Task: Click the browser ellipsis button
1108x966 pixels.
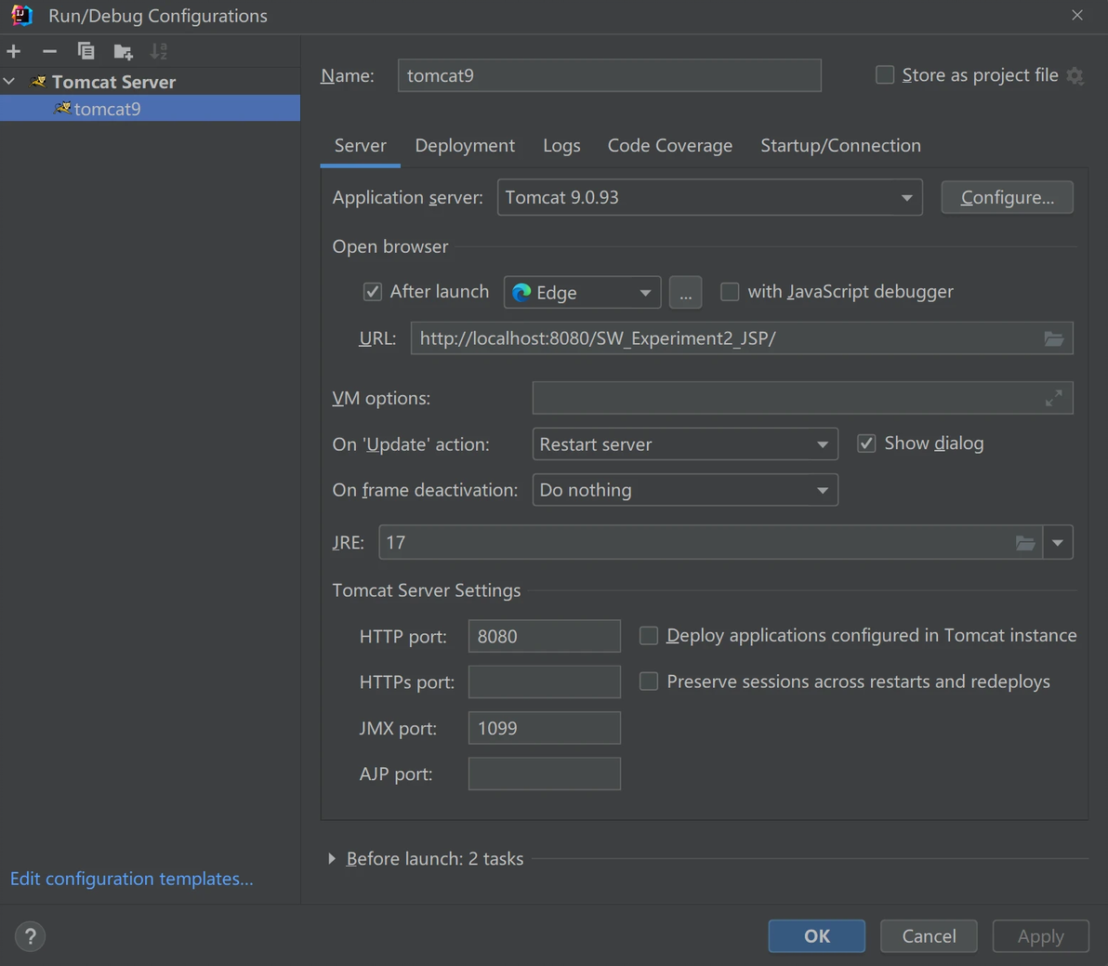Action: (685, 293)
